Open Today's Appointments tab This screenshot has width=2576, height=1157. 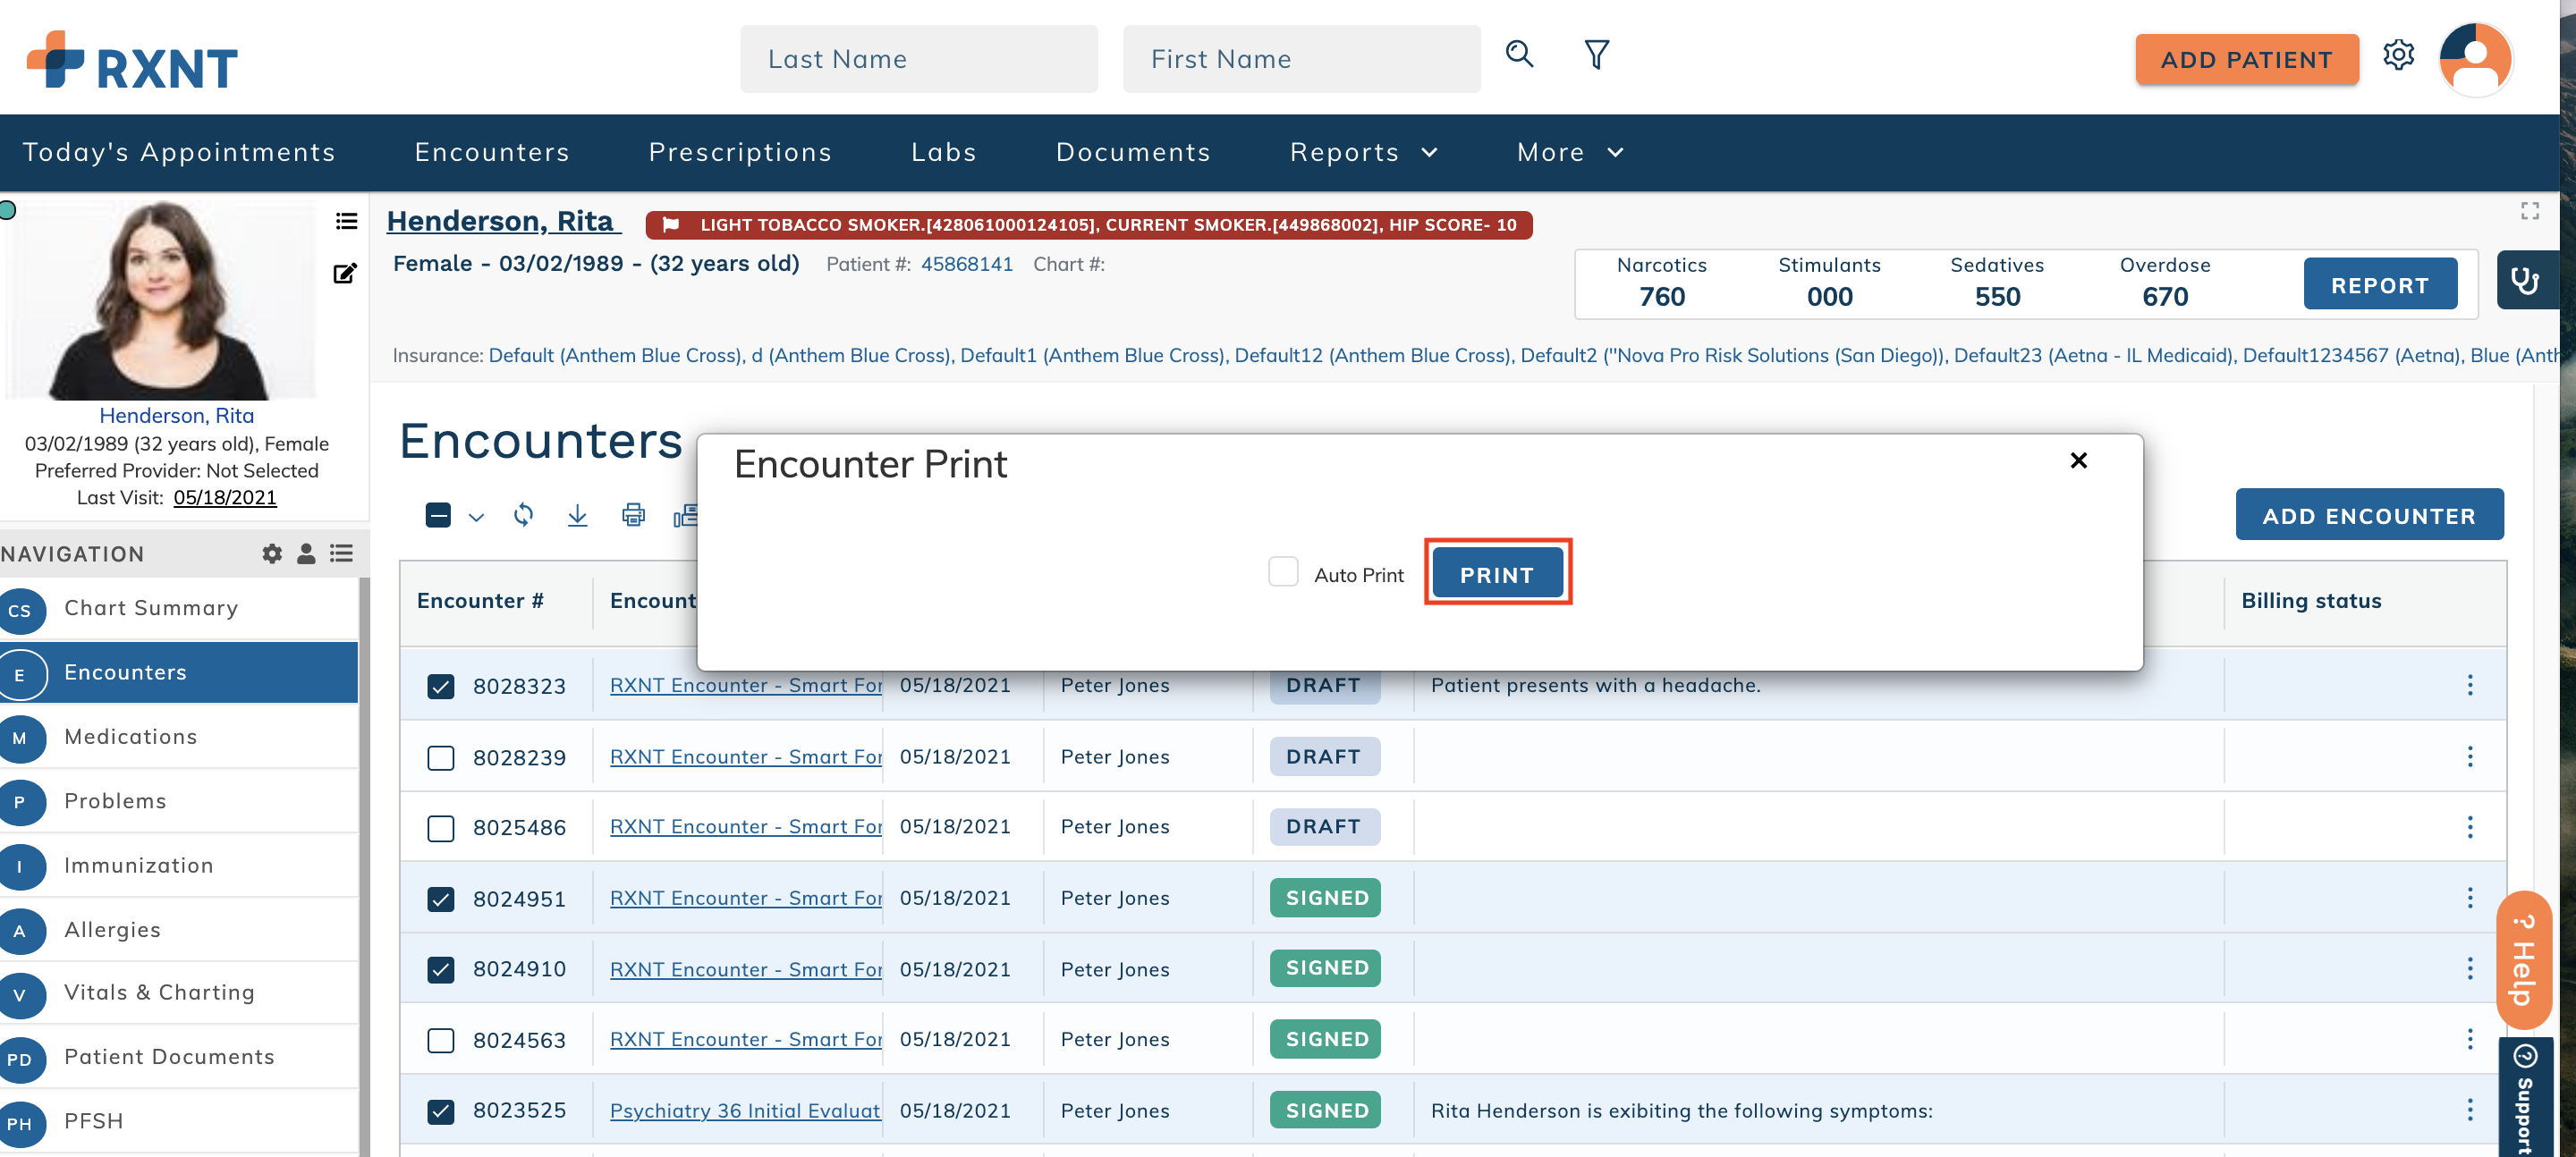point(179,152)
